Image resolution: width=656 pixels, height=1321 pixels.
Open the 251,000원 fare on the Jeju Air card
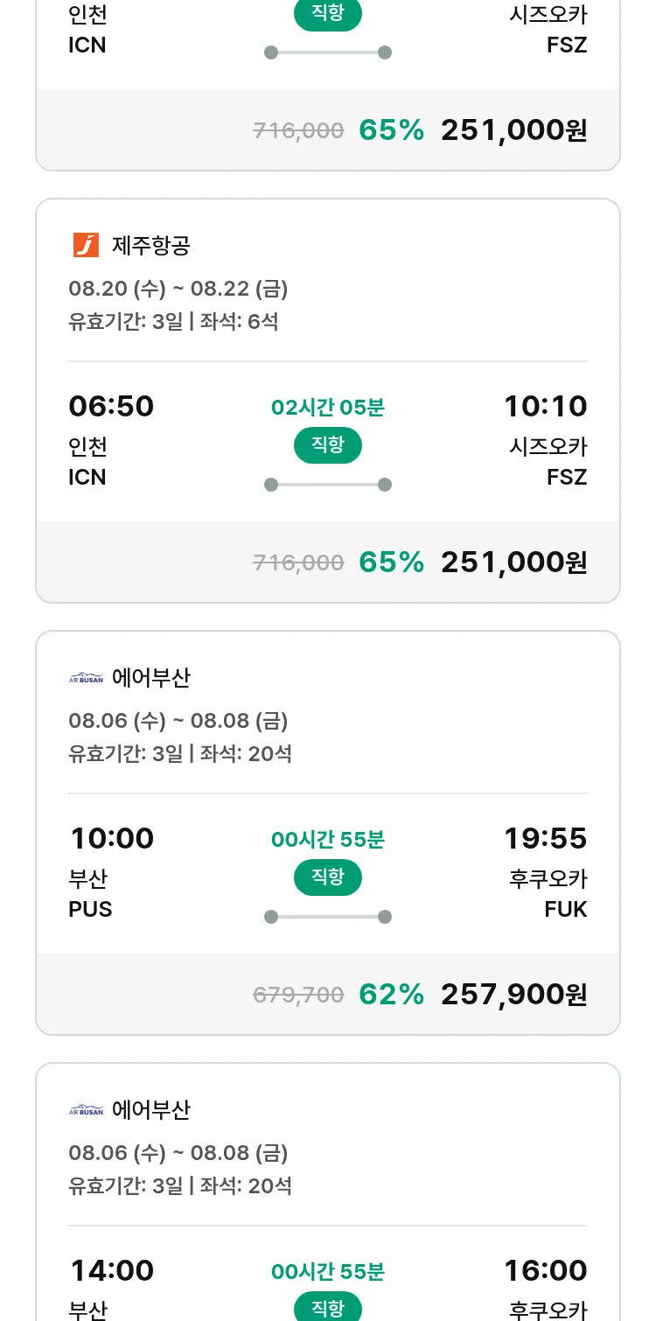point(513,562)
